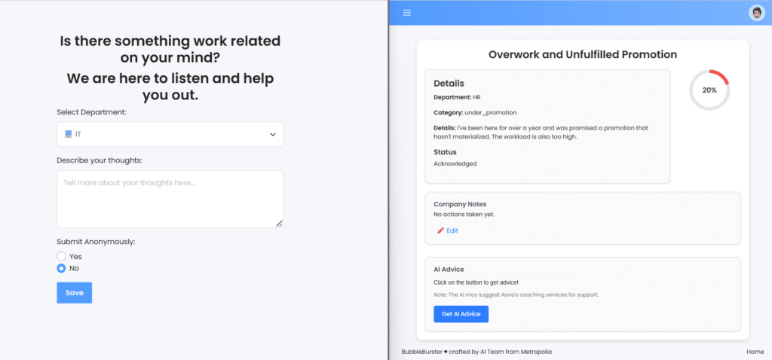Select Yes for Submit Anonymously
Screen dimensions: 772x360
[x=62, y=256]
